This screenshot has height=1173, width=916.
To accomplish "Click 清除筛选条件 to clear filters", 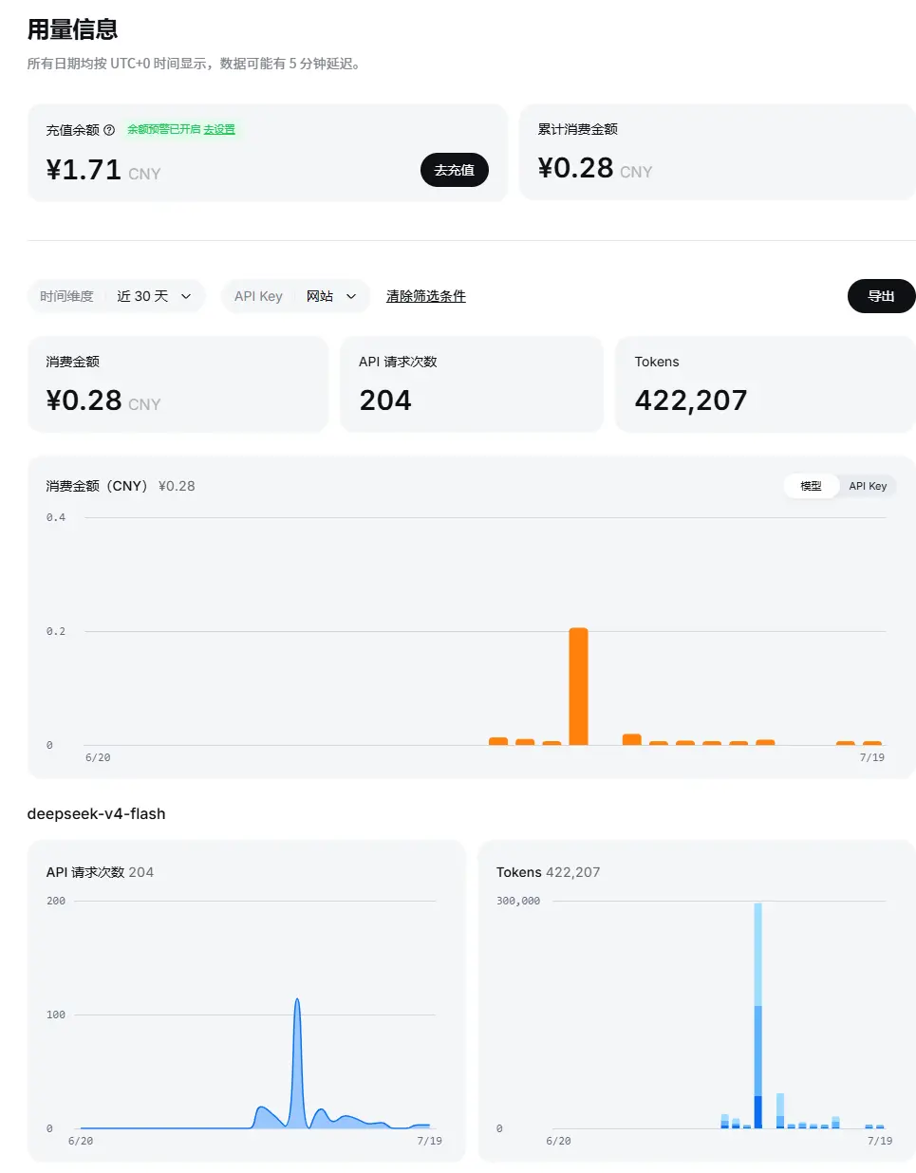I will click(x=426, y=296).
